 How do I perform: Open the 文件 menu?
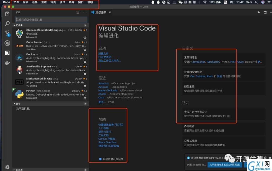pyautogui.click(x=16, y=2)
